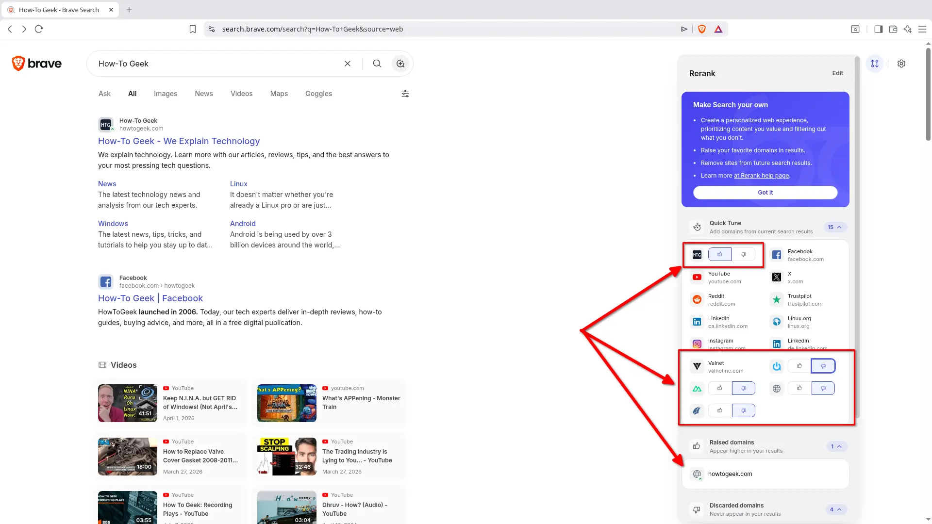Image resolution: width=932 pixels, height=524 pixels.
Task: Open the Android sitelink
Action: click(x=243, y=224)
